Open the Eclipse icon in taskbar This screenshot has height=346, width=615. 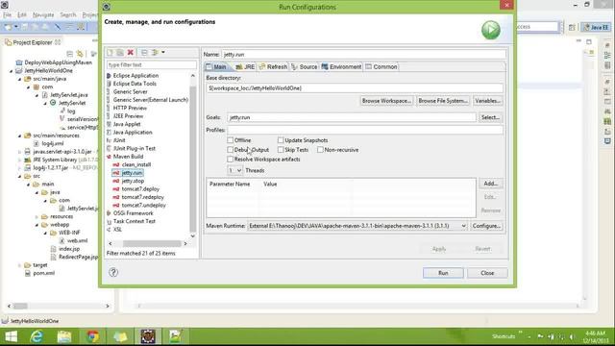pyautogui.click(x=148, y=336)
